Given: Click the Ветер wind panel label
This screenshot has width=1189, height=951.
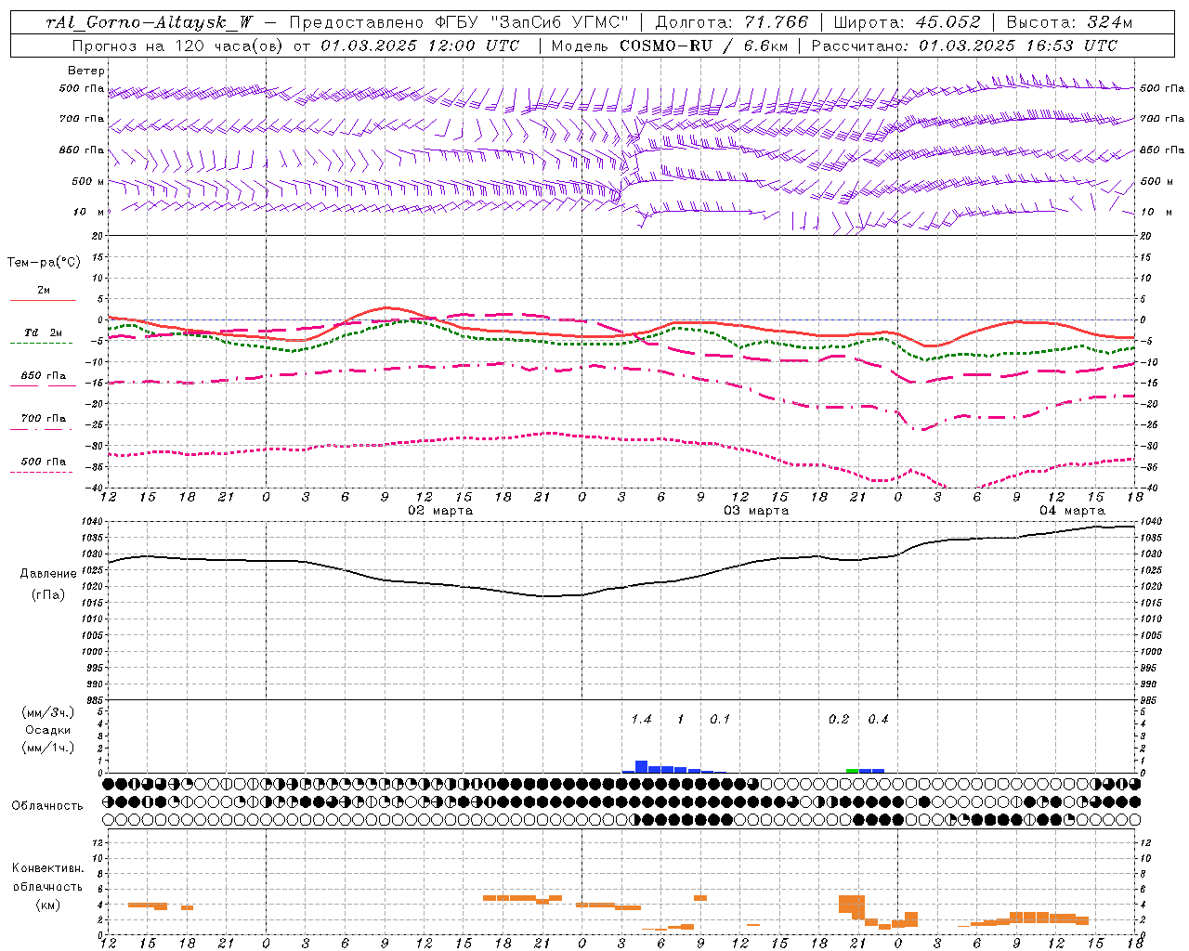Looking at the screenshot, I should coord(86,71).
